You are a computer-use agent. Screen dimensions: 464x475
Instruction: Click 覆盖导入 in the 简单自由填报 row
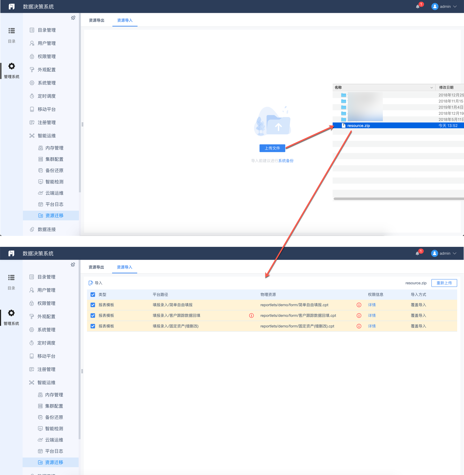(418, 305)
